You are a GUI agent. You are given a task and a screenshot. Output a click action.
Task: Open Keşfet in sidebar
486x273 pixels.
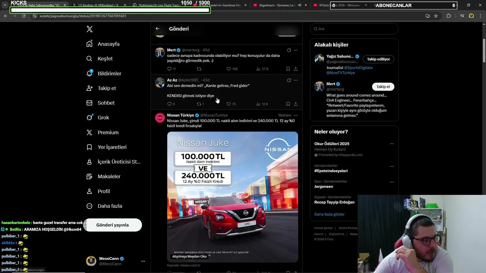pyautogui.click(x=99, y=59)
